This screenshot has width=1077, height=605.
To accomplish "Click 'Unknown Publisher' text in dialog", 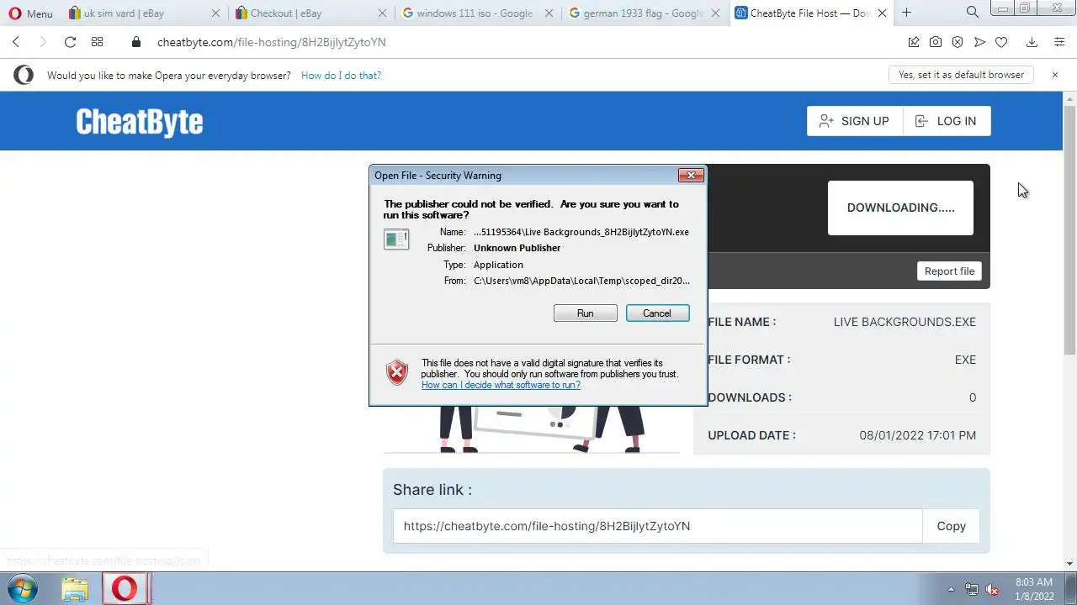I will click(517, 248).
